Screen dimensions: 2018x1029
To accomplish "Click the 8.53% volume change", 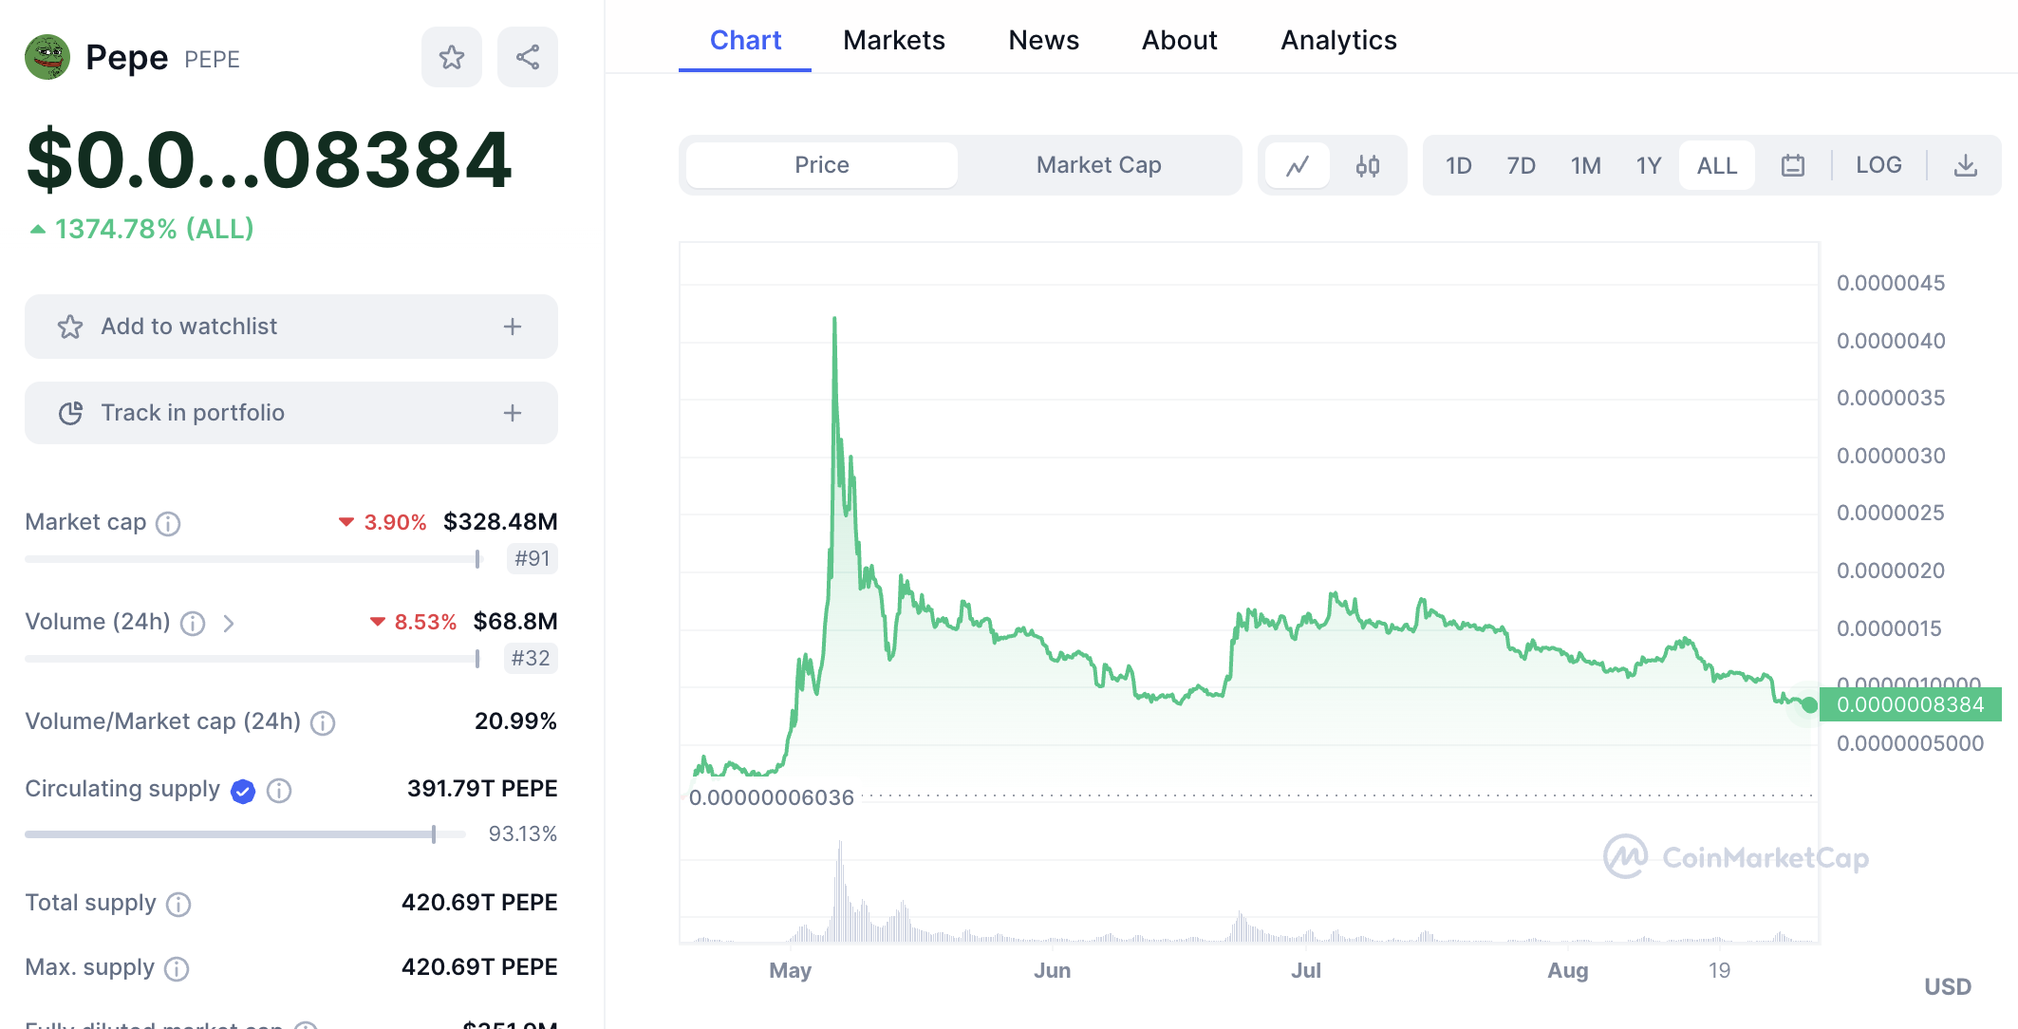I will pos(413,622).
